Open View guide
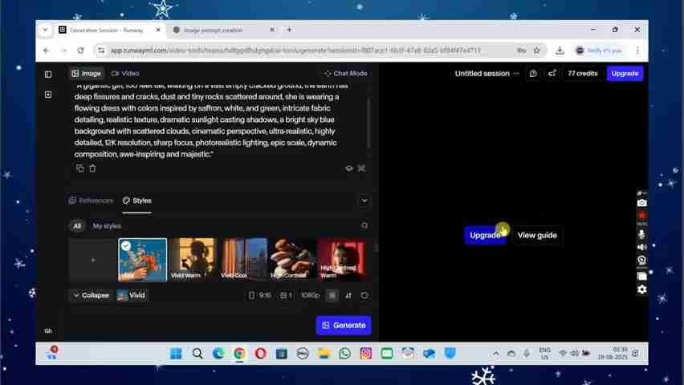Screen dimensions: 684x385 pyautogui.click(x=537, y=235)
